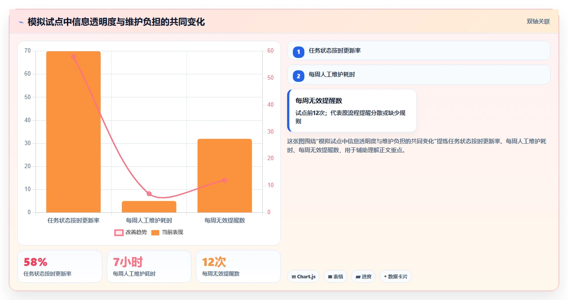Click the orange 当前表现 legend swatch
Viewport: 568px width, 300px height.
tap(155, 233)
